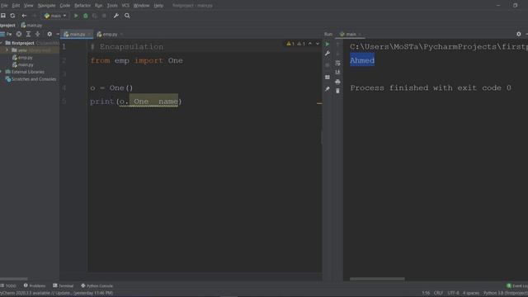This screenshot has height=297, width=528.
Task: Click main.py in the navigation breadcrumb
Action: click(31, 26)
